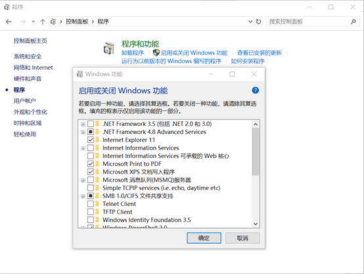Viewport: 364px width, 274px height.
Task: Click the Internet Explorer 11 folder icon
Action: pos(97,140)
